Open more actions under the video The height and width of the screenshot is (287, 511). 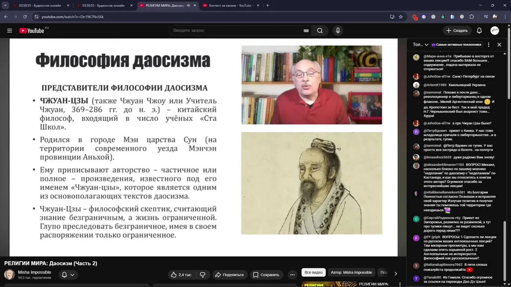(x=292, y=275)
